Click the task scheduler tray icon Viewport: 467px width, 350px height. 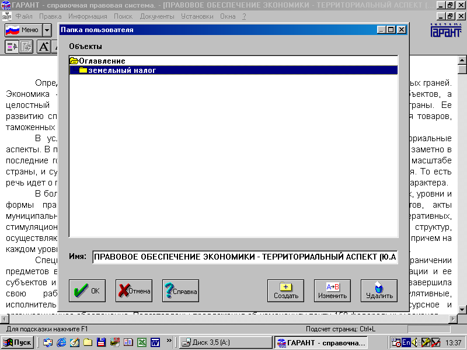click(x=396, y=342)
